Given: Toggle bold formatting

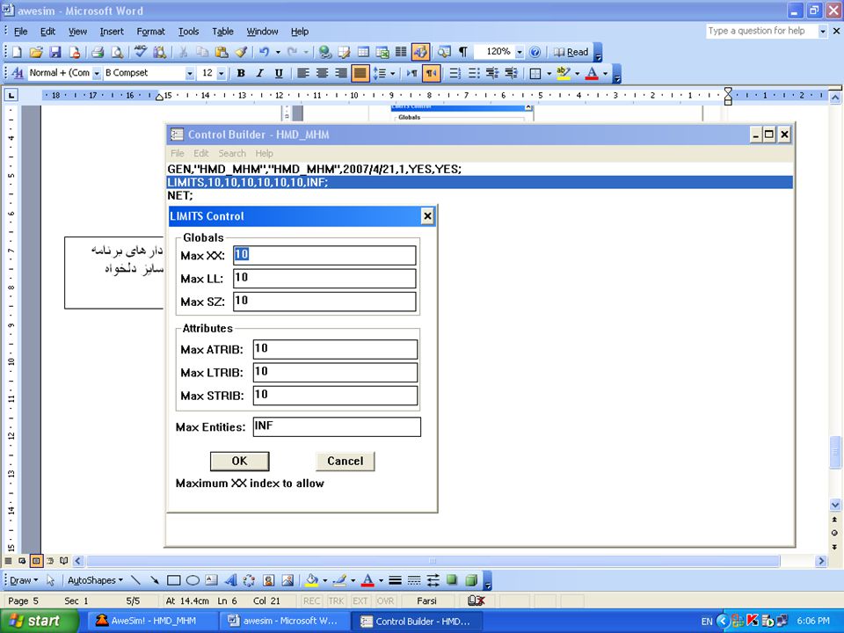Looking at the screenshot, I should click(241, 73).
